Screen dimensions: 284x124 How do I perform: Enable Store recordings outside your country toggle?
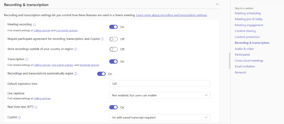(x=113, y=49)
